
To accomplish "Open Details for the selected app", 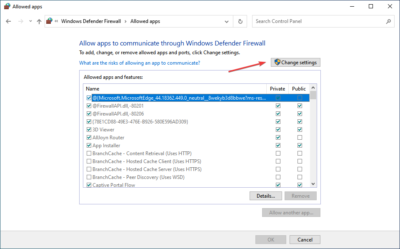I will (265, 196).
